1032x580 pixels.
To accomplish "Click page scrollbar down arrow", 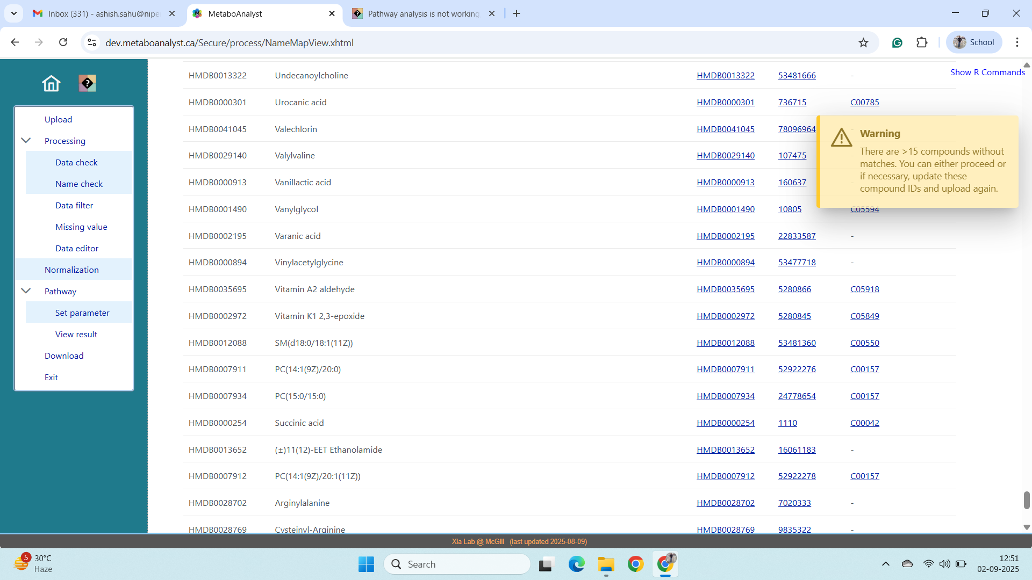I will coord(1026,527).
